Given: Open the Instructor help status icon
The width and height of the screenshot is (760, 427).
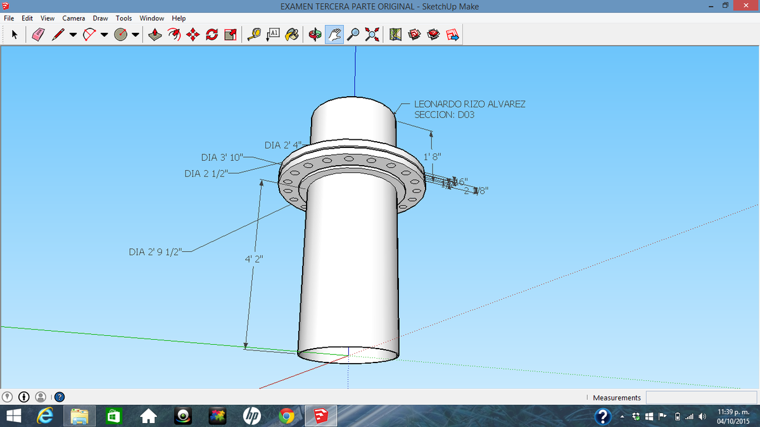Looking at the screenshot, I should point(59,397).
